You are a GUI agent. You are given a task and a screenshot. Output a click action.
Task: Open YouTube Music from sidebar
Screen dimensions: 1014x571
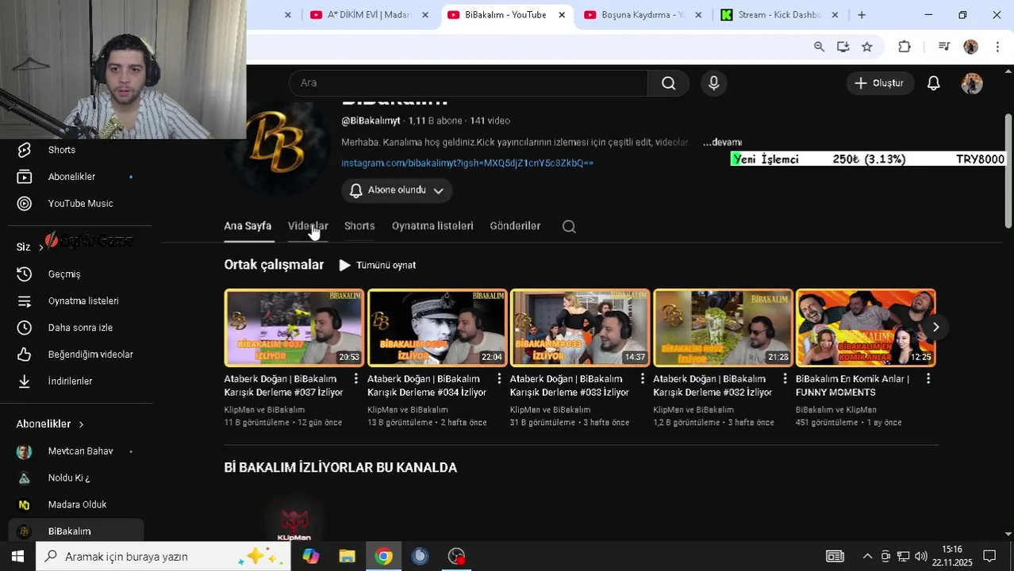coord(80,204)
